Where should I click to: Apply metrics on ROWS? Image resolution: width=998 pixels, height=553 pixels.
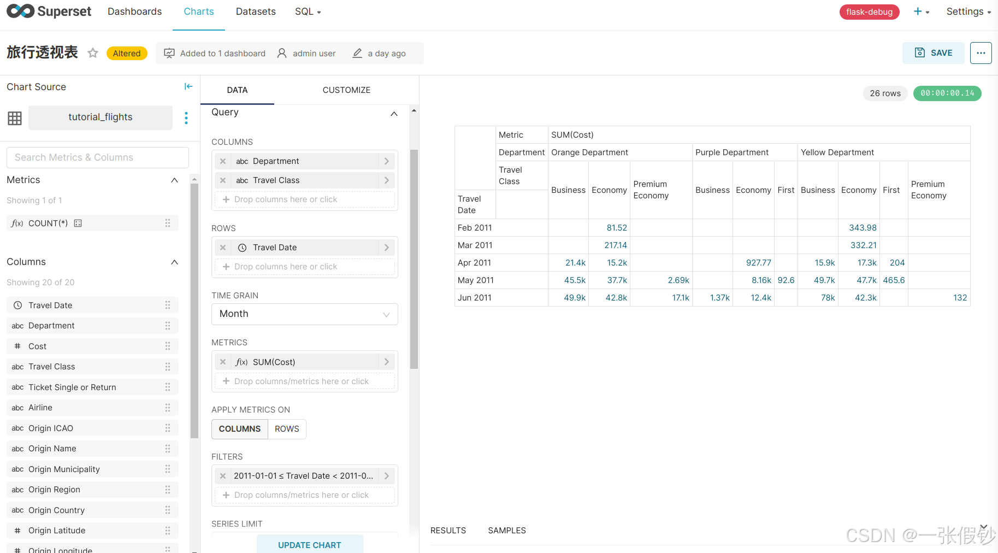(287, 429)
